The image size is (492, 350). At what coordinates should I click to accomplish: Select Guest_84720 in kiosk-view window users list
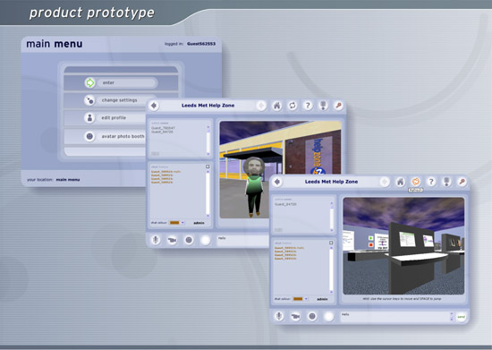[x=285, y=204]
